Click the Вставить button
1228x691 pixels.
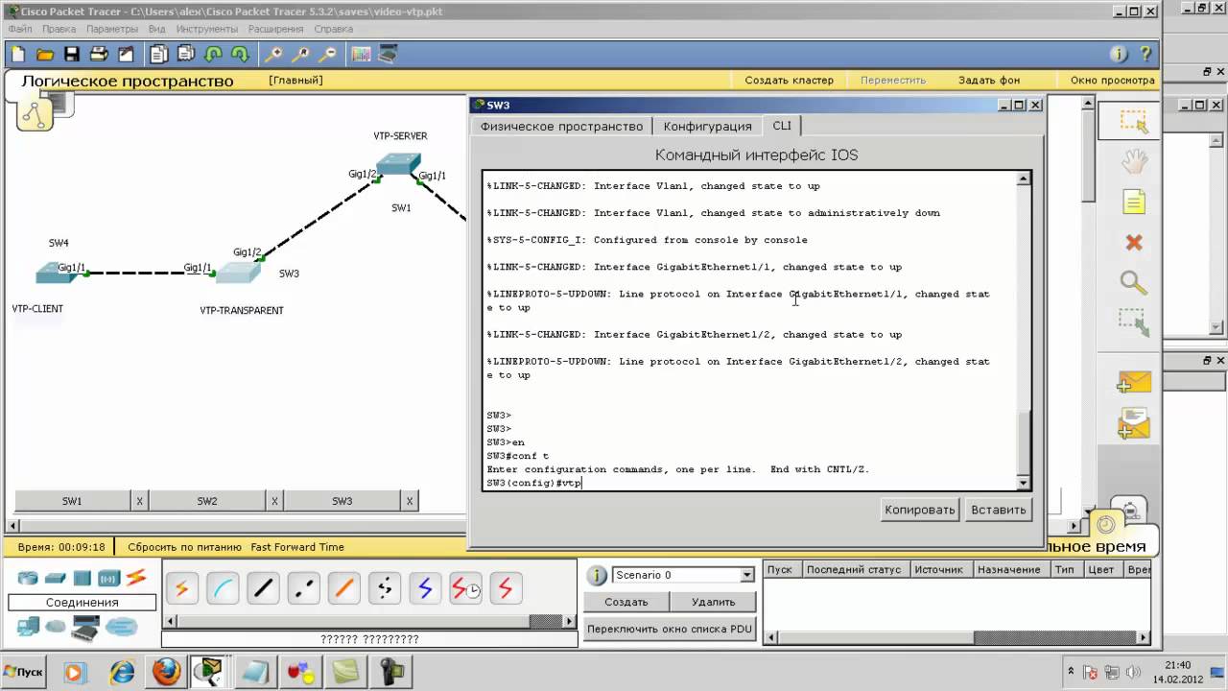pos(999,510)
